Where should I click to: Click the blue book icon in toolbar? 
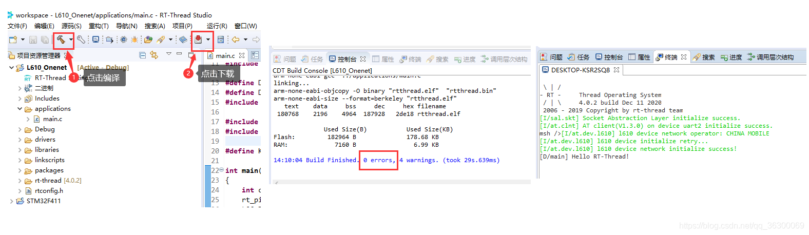[x=183, y=40]
